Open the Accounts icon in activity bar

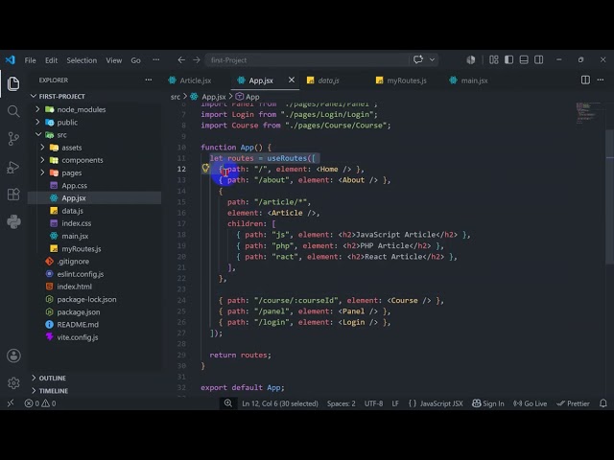13,356
